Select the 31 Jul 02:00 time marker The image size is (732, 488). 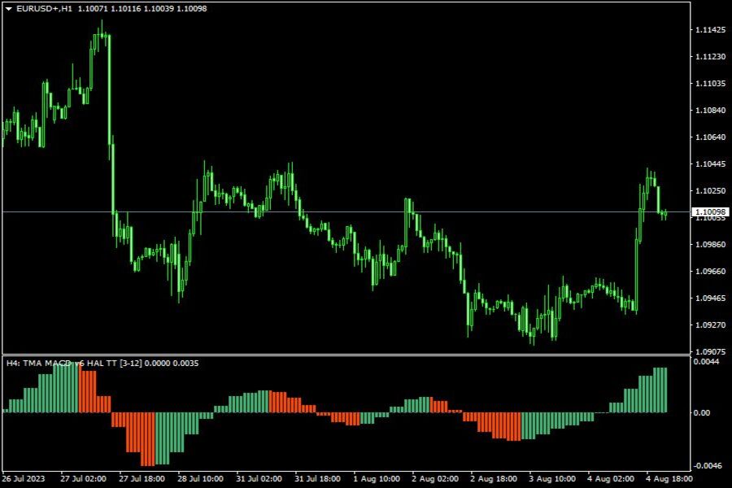click(x=259, y=479)
